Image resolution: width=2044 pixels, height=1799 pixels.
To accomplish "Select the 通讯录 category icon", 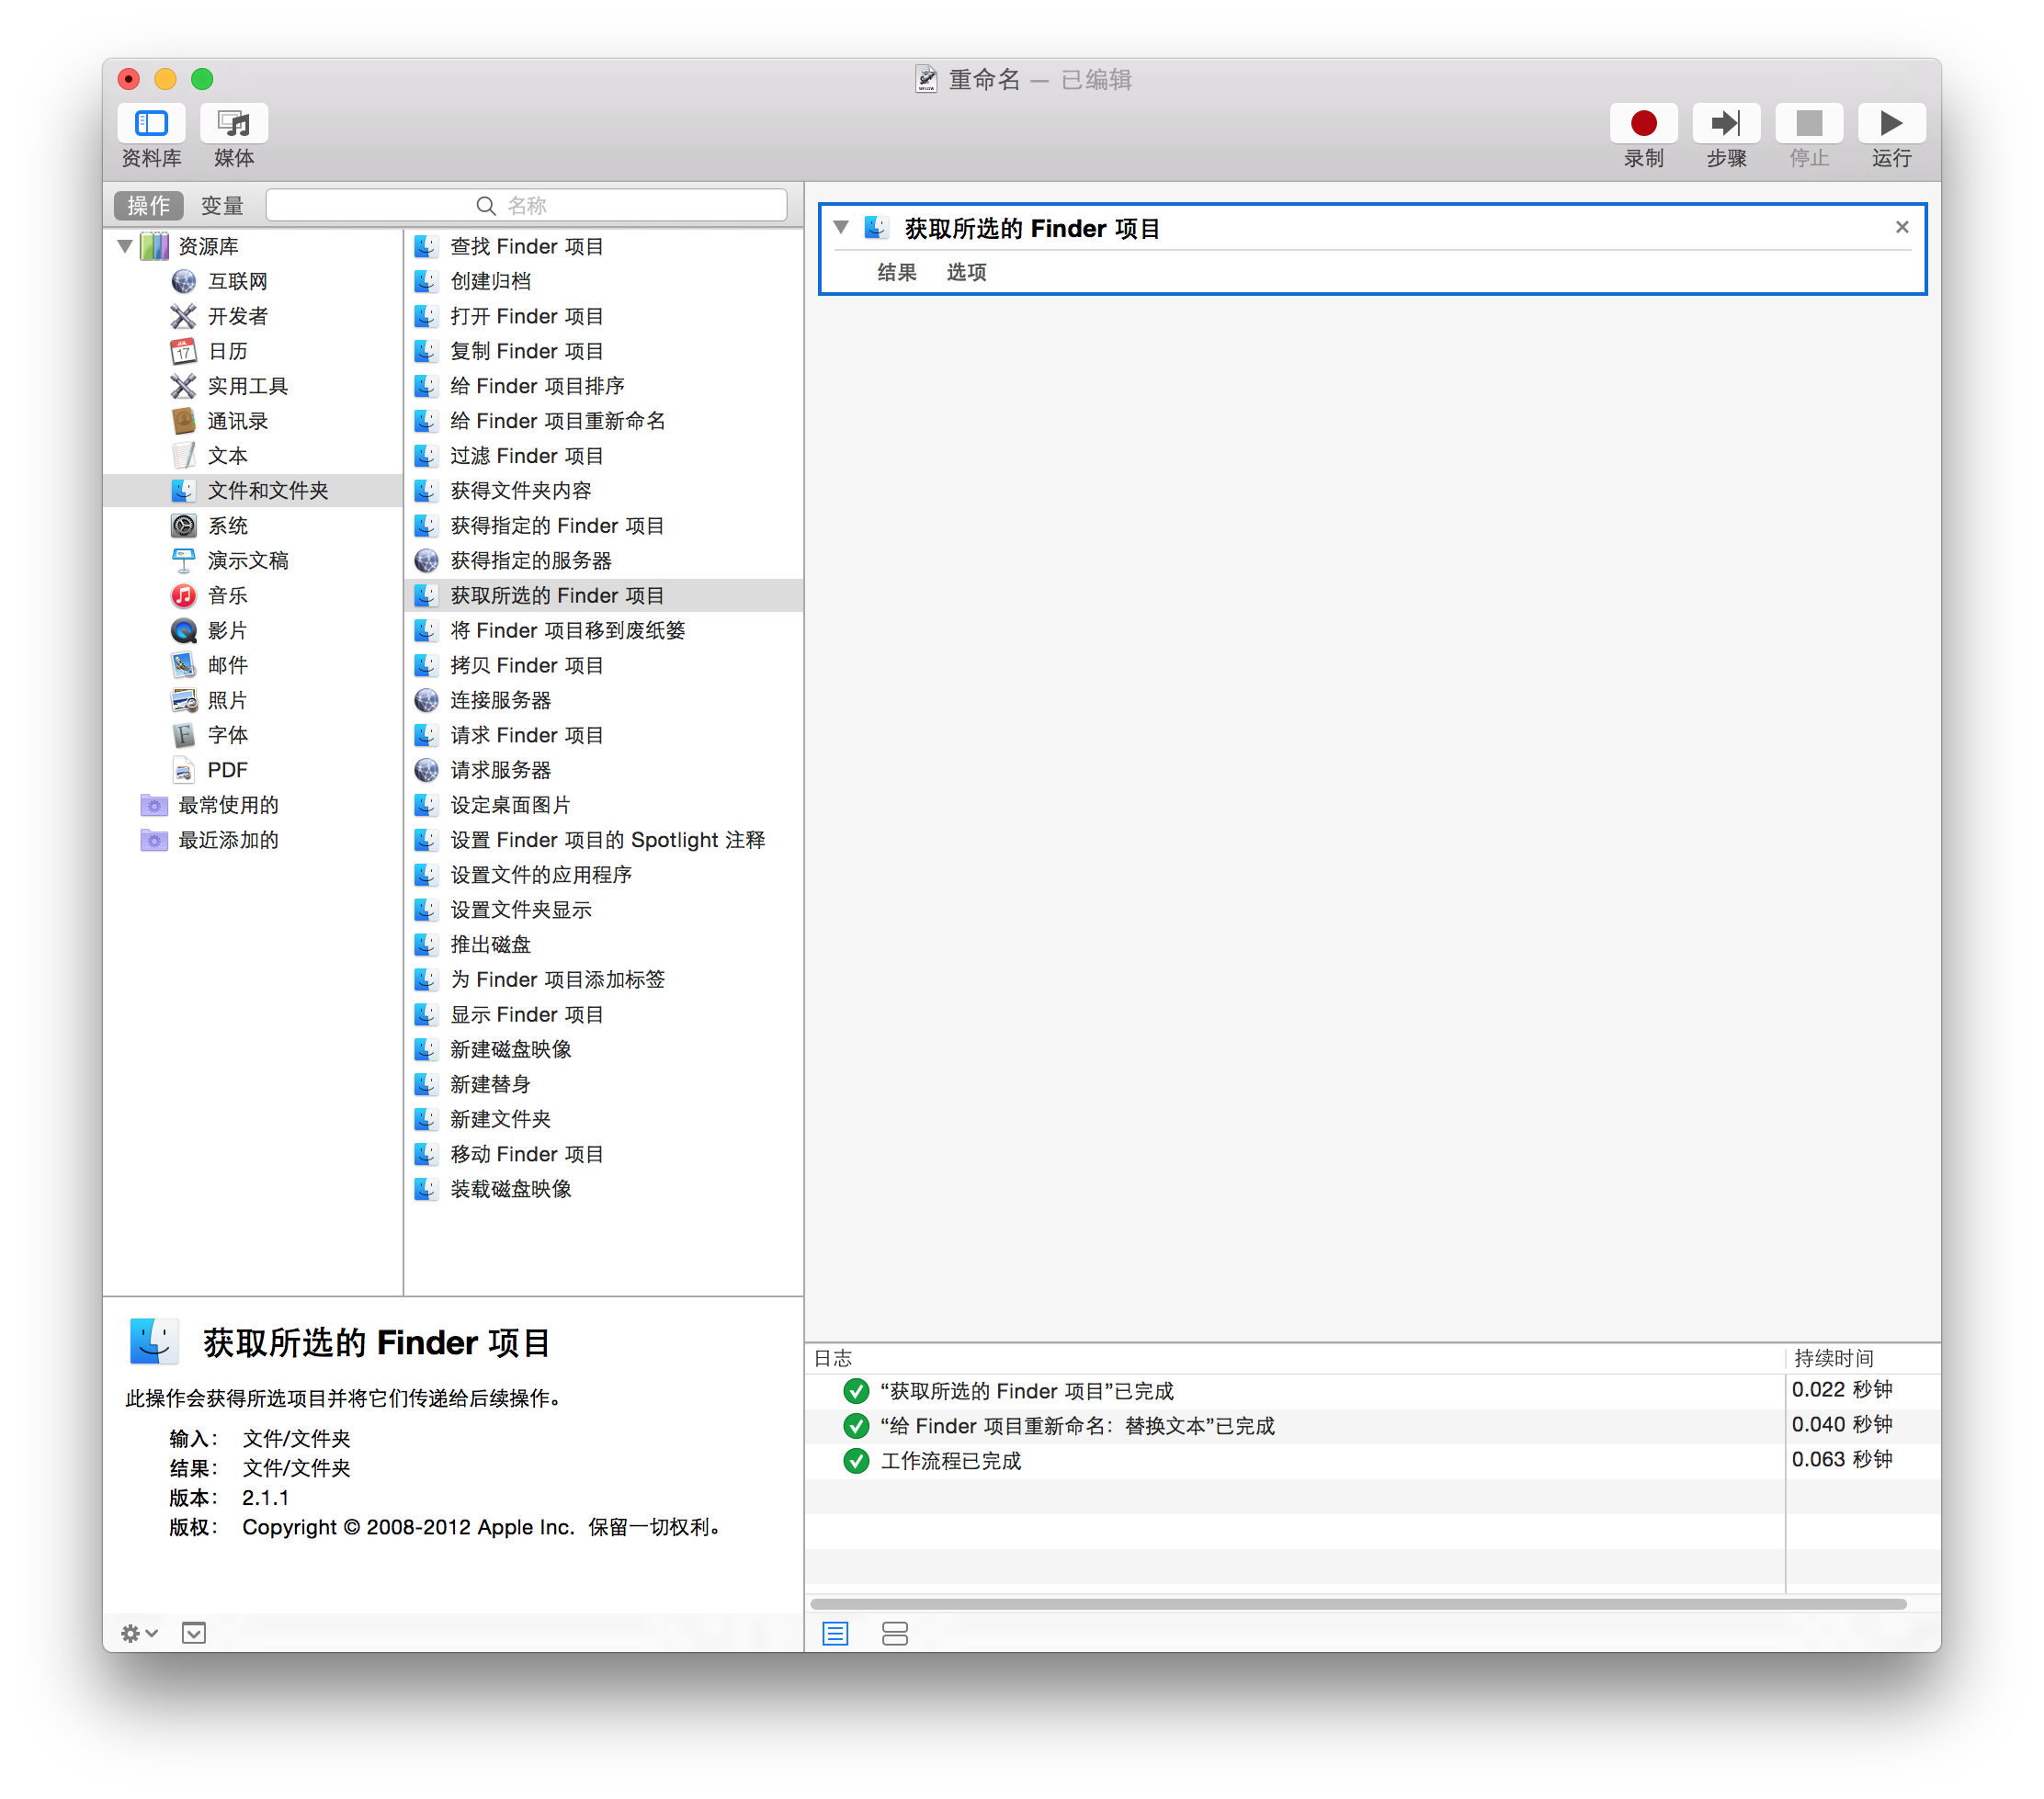I will coord(183,421).
